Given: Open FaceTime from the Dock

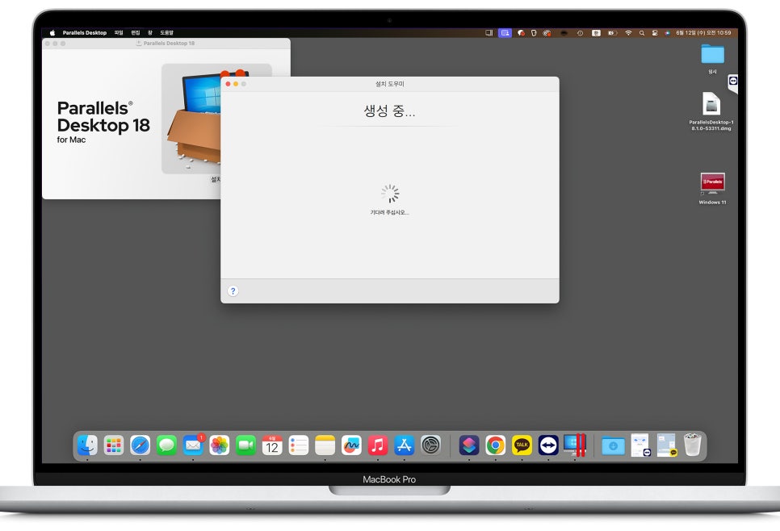Looking at the screenshot, I should click(245, 445).
